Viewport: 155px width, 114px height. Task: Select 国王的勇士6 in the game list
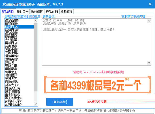[x=19, y=98]
